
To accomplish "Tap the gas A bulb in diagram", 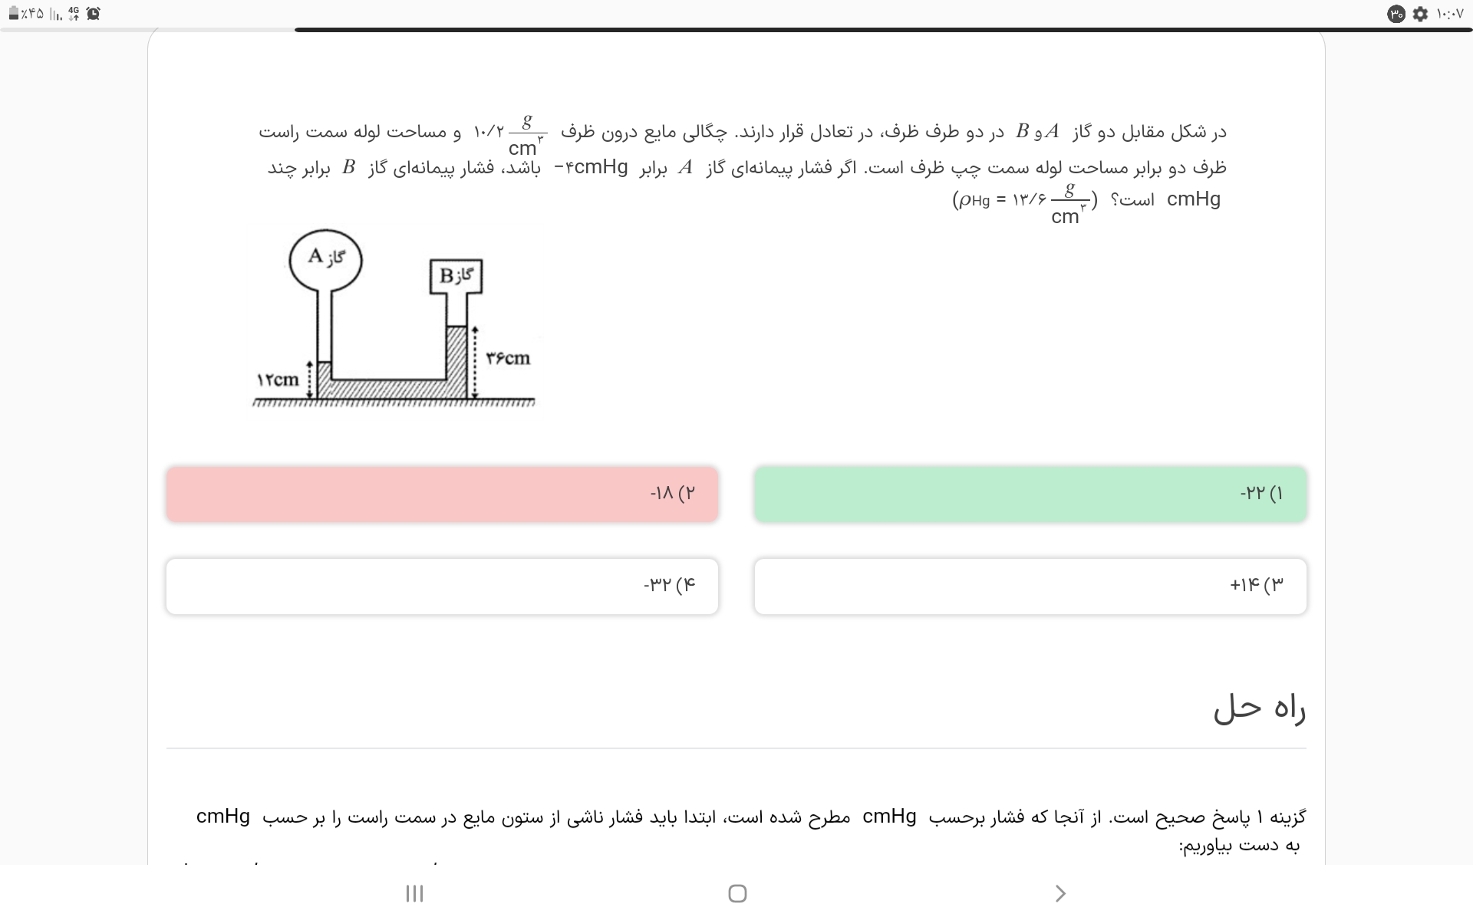I will (325, 260).
